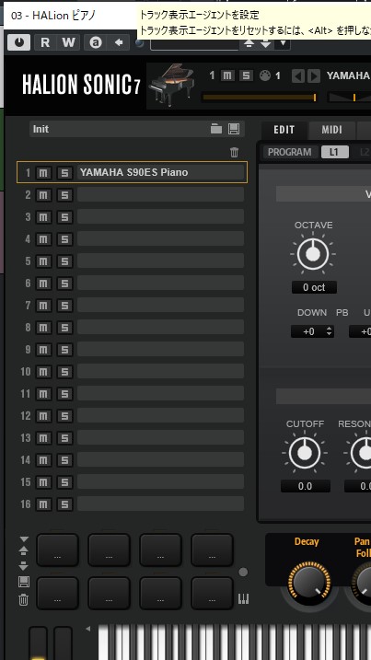The image size is (371, 660).
Task: Select the PROGRAM layer tab
Action: (290, 153)
